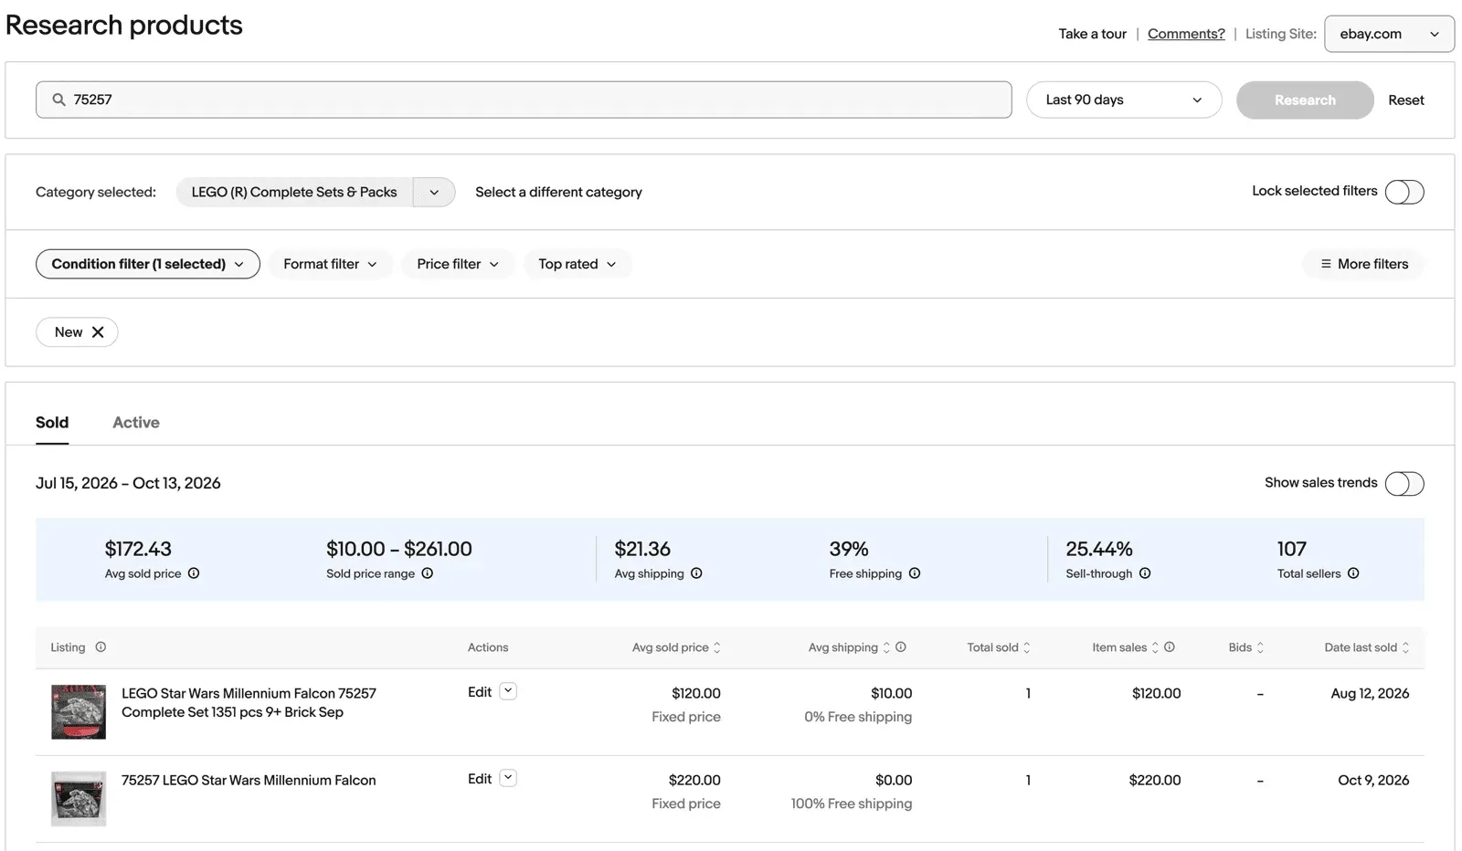This screenshot has height=851, width=1462.
Task: Open the Top rated dropdown
Action: click(x=577, y=264)
